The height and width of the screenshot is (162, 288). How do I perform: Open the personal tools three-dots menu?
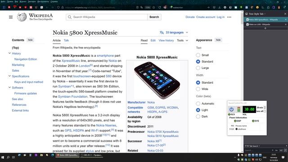(229, 17)
